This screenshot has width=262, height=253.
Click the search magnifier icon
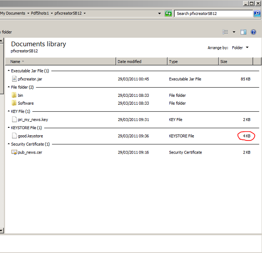pyautogui.click(x=257, y=14)
